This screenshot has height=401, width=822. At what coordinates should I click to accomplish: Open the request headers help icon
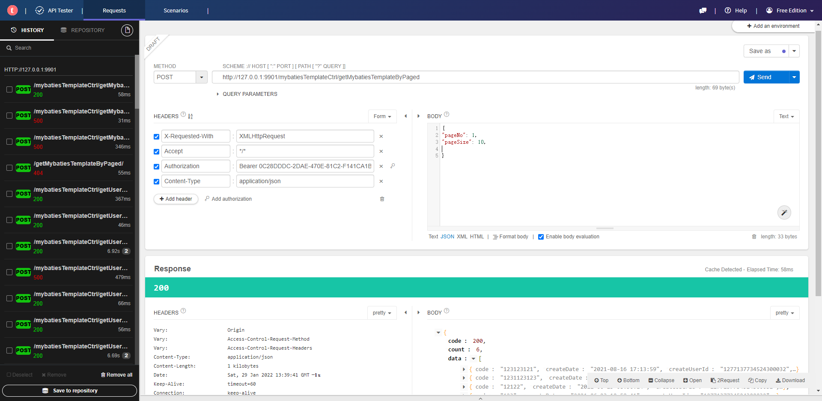click(x=183, y=114)
